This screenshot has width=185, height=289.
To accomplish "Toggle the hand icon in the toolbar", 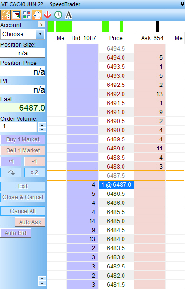I will click(x=37, y=15).
